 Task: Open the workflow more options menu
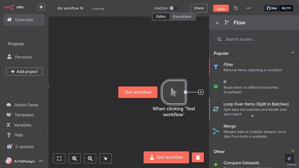point(249,8)
